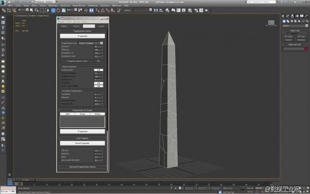Open the RayFire object category dropdown
This screenshot has width=310, height=194.
coord(295,26)
